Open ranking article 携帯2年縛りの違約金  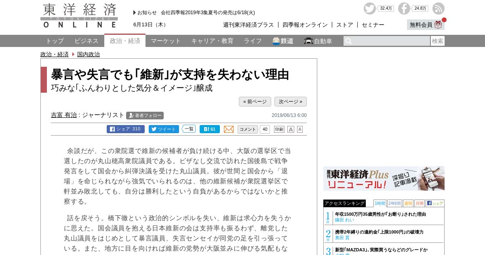[x=379, y=232]
